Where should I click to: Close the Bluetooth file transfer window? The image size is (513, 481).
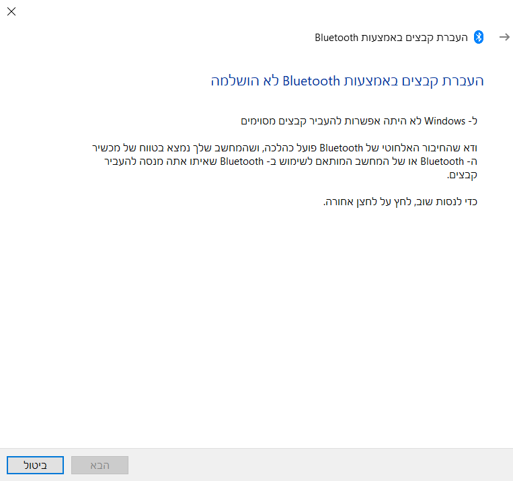[x=11, y=12]
